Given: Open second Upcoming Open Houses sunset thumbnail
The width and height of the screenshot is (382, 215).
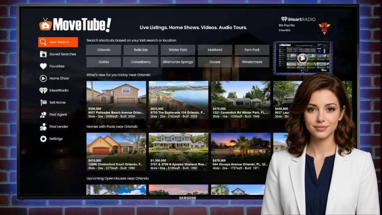Looking at the screenshot, I should (179, 190).
